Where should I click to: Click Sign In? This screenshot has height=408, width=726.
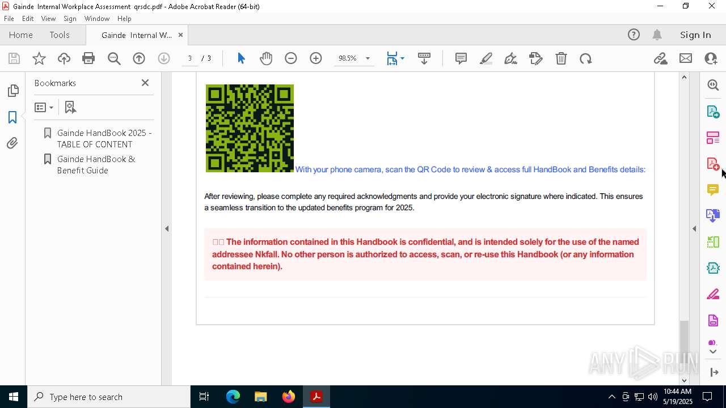(x=695, y=35)
